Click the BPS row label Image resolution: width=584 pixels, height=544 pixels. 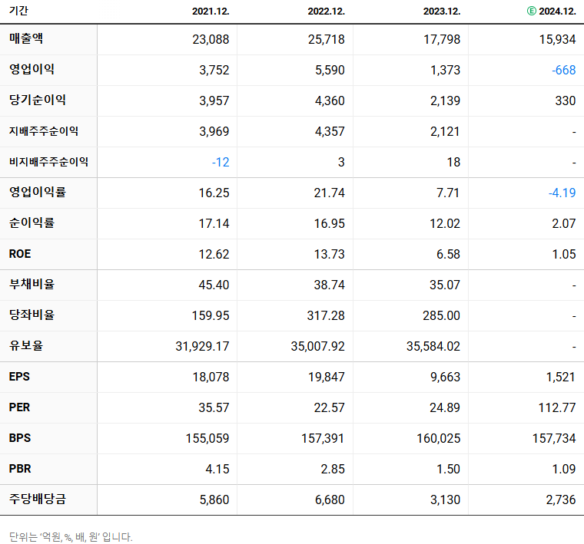click(20, 438)
